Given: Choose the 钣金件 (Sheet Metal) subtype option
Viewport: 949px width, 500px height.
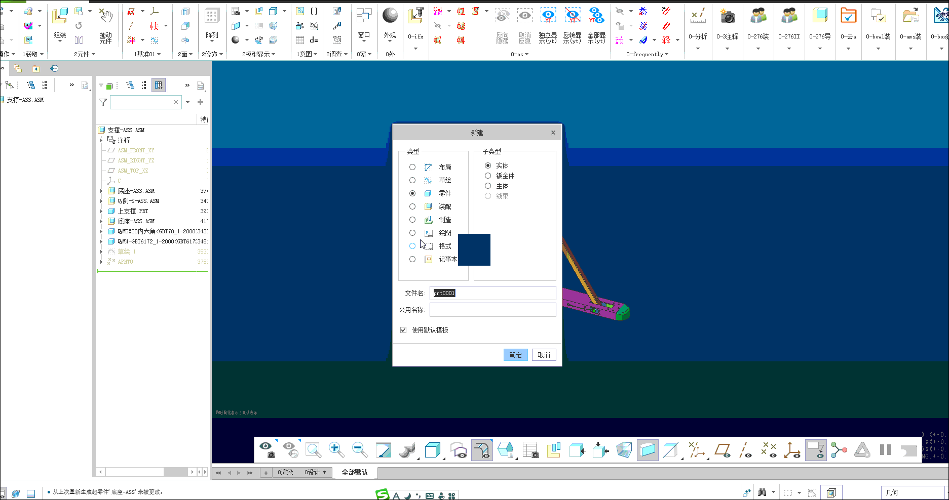Looking at the screenshot, I should coord(488,176).
